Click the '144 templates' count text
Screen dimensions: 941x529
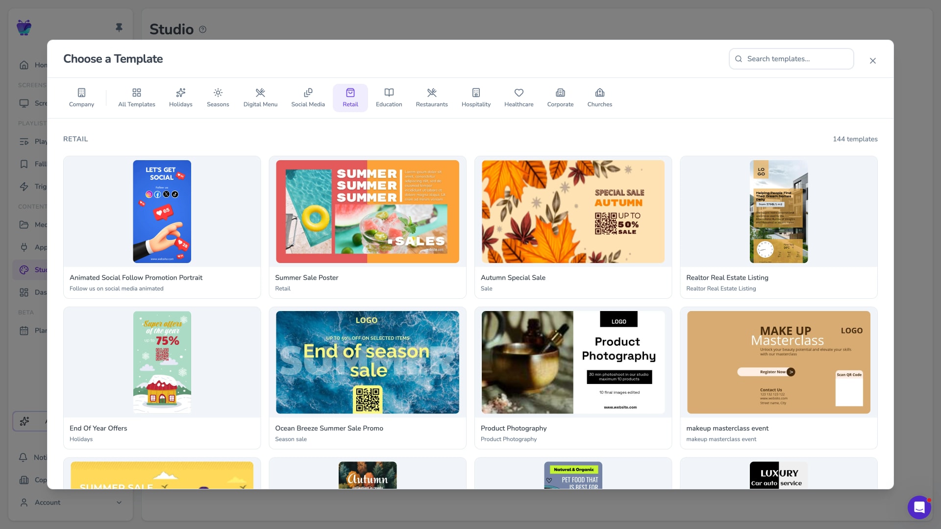855,139
